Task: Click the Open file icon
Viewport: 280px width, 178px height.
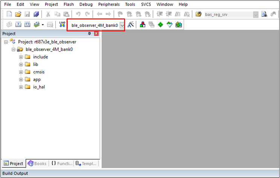Action: pyautogui.click(x=18, y=14)
